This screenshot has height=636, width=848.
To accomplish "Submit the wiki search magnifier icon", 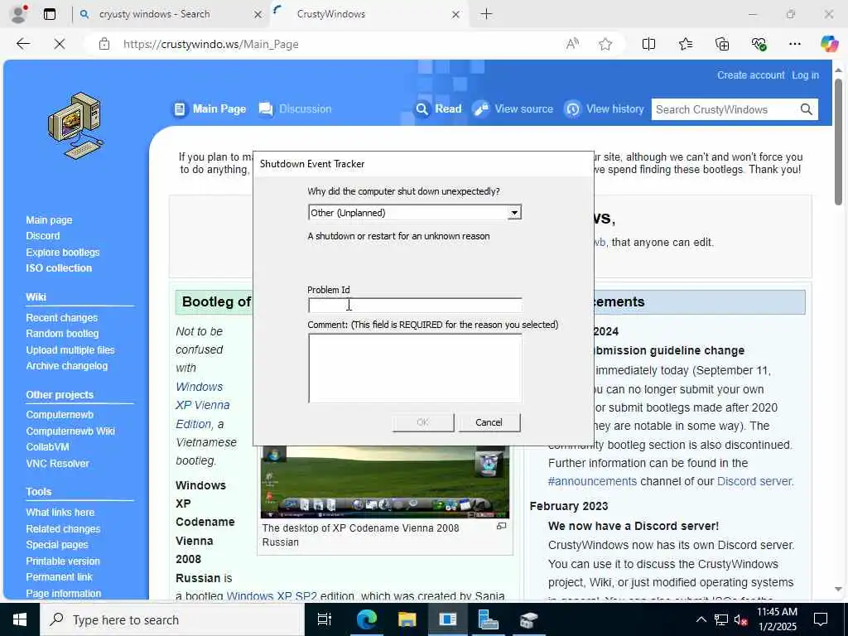I will pos(806,109).
